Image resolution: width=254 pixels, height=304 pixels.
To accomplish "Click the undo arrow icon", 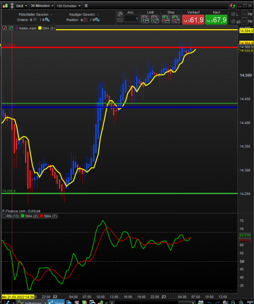I will (209, 303).
